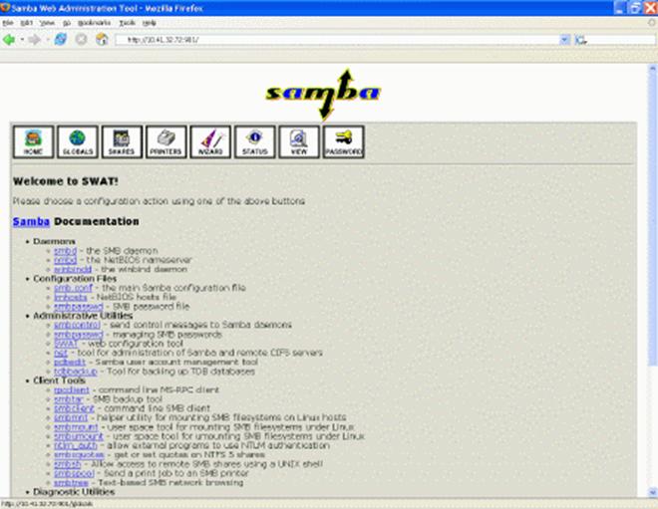Open the smbcquotas documentation link
This screenshot has height=509, width=658.
click(79, 454)
